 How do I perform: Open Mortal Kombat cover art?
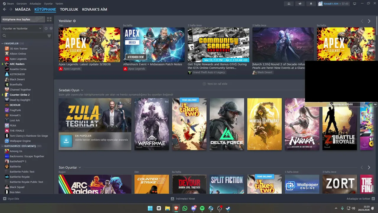265,124
